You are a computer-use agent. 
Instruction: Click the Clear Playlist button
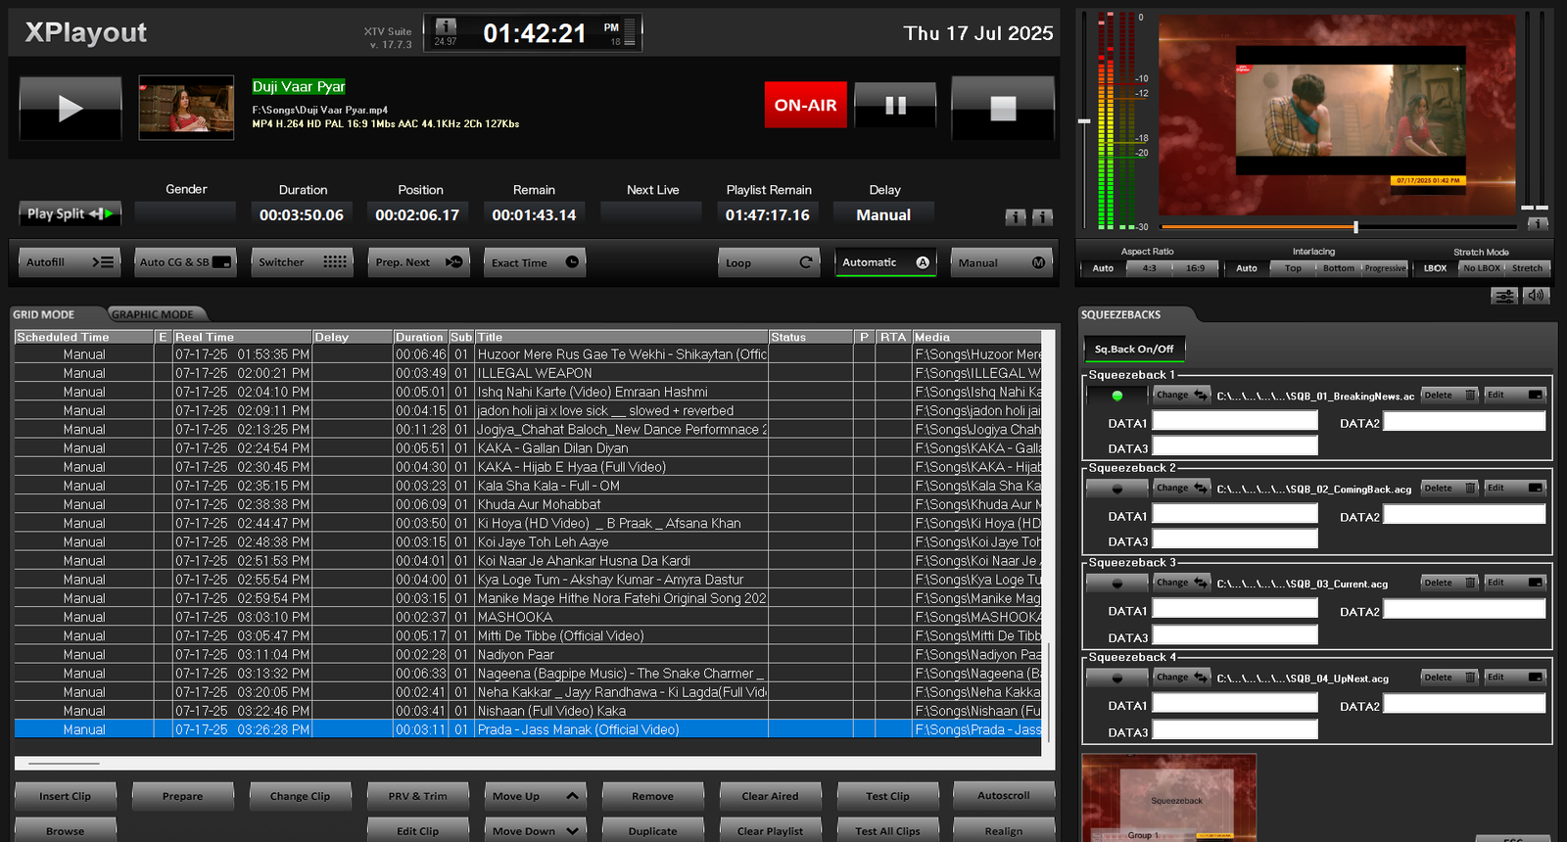[x=770, y=830]
